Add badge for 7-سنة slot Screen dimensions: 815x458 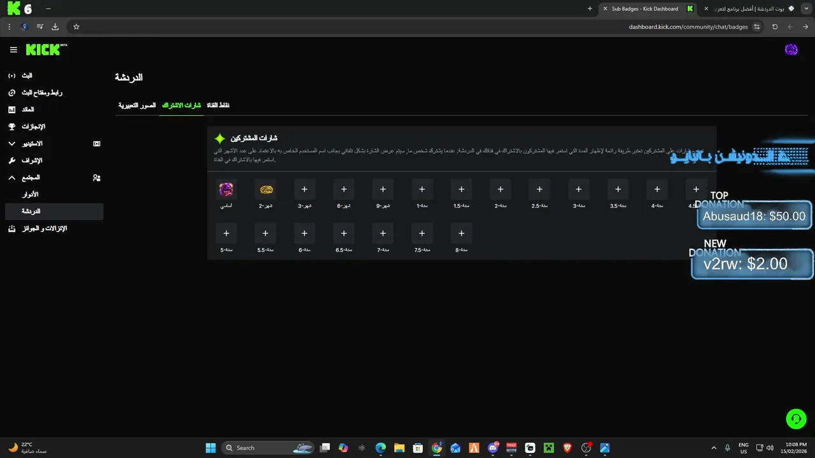coord(383,233)
